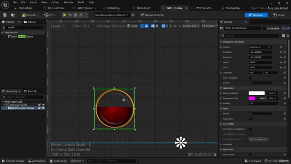Clear the palette search text
The width and height of the screenshot is (291, 164).
(x=4, y=27)
